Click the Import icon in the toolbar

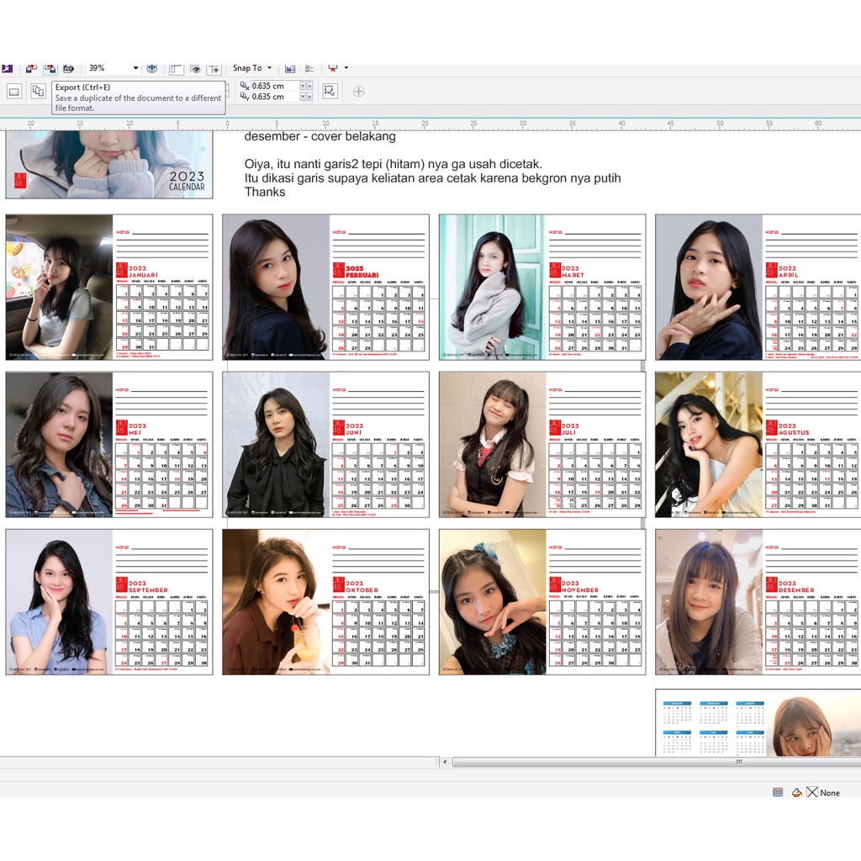(30, 68)
